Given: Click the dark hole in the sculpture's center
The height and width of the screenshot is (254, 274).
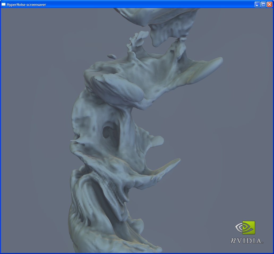Looking at the screenshot, I should tap(107, 132).
